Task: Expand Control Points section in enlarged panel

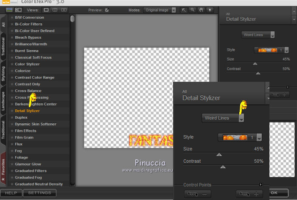Action: tap(261, 185)
